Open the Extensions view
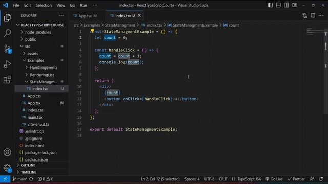Screen dimensions: 328x184 (x=7, y=80)
